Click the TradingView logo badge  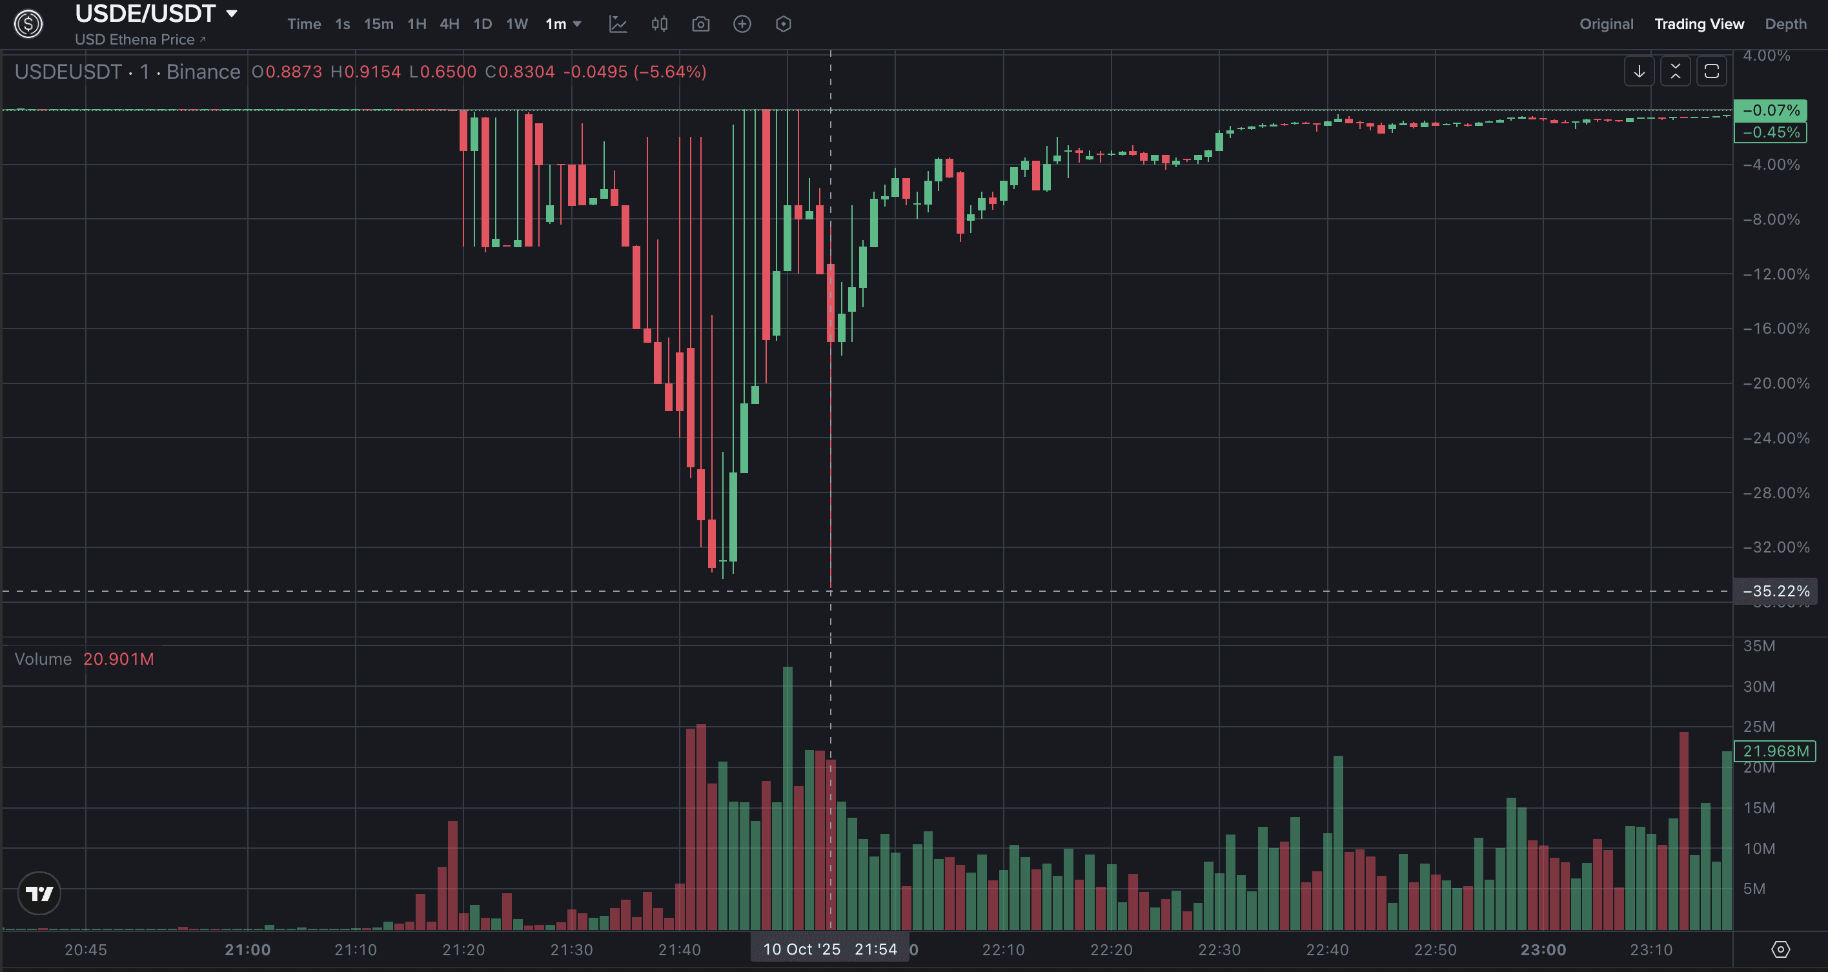(x=39, y=893)
